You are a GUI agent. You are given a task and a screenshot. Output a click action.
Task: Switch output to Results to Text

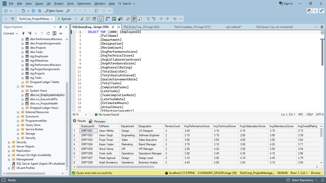pos(128,19)
